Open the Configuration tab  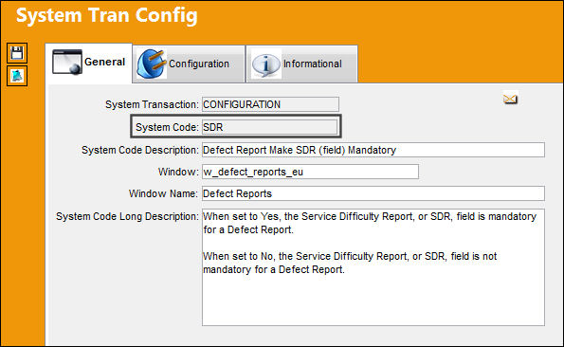(189, 64)
